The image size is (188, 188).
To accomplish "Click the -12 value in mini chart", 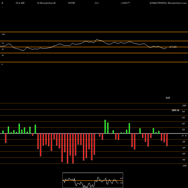I will pos(121,183).
